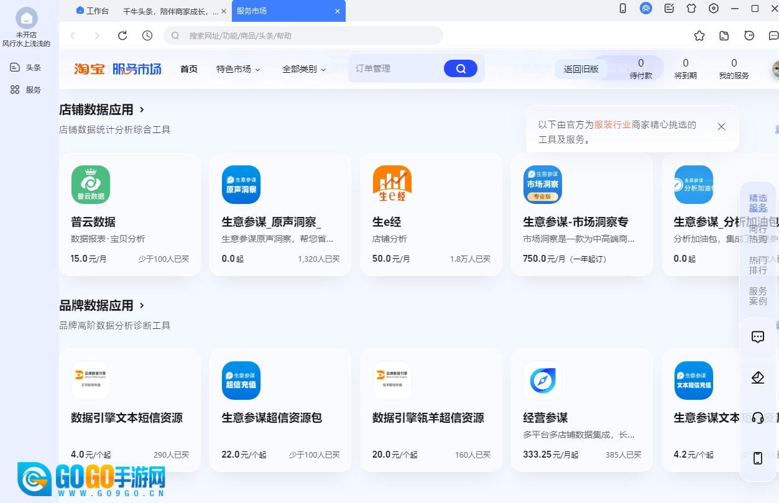Switch to the 工作台 tab
The width and height of the screenshot is (779, 503).
tap(92, 11)
